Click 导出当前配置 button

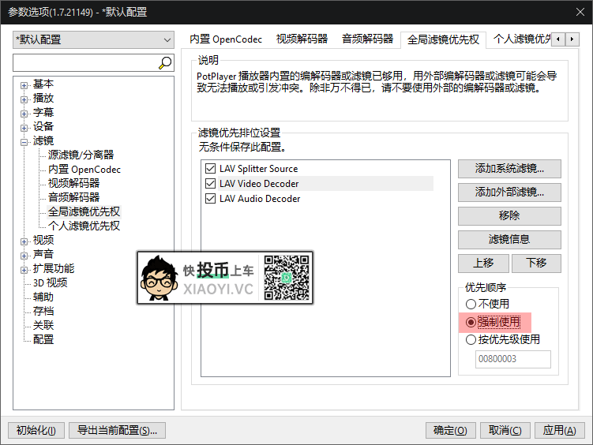pyautogui.click(x=117, y=430)
